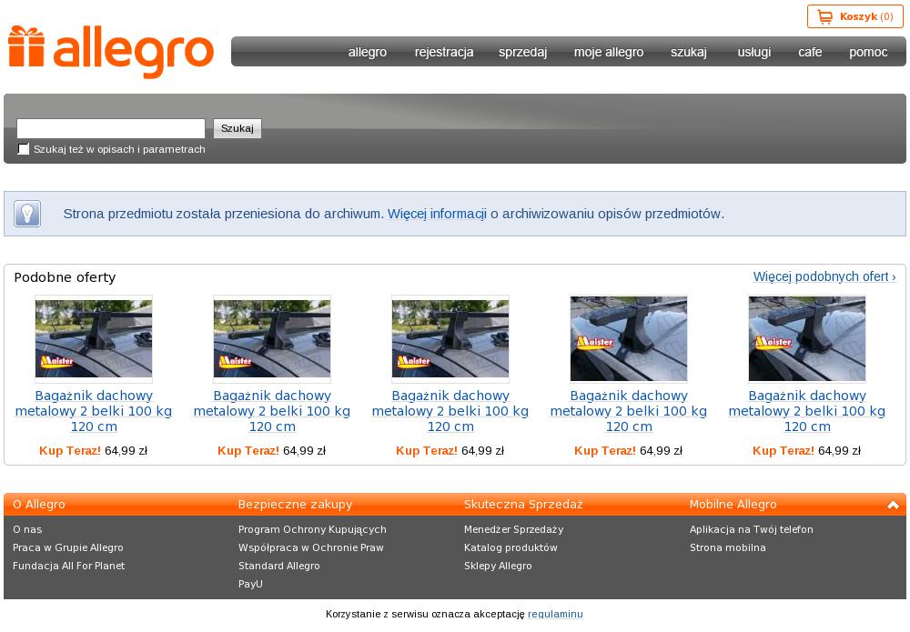Open the third roof rack offer thumbnail

tap(450, 338)
